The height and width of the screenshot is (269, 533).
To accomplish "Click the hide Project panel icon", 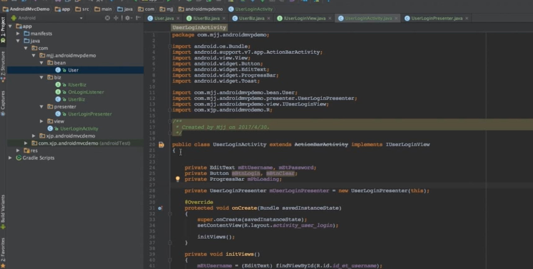I will [x=138, y=18].
